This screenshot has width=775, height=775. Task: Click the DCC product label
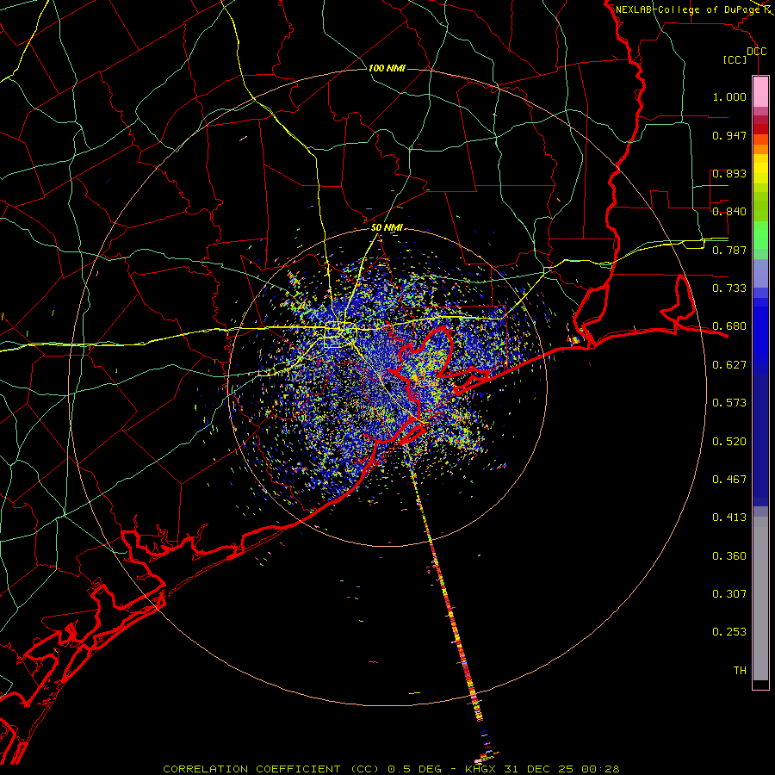click(x=756, y=52)
